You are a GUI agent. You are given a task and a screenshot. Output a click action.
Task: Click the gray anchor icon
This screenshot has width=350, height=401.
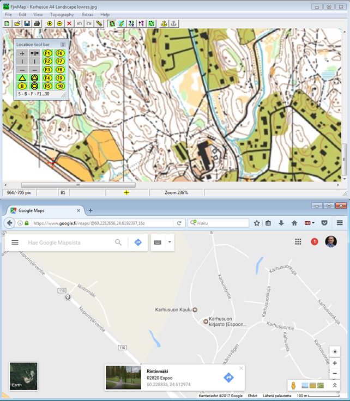(174, 24)
